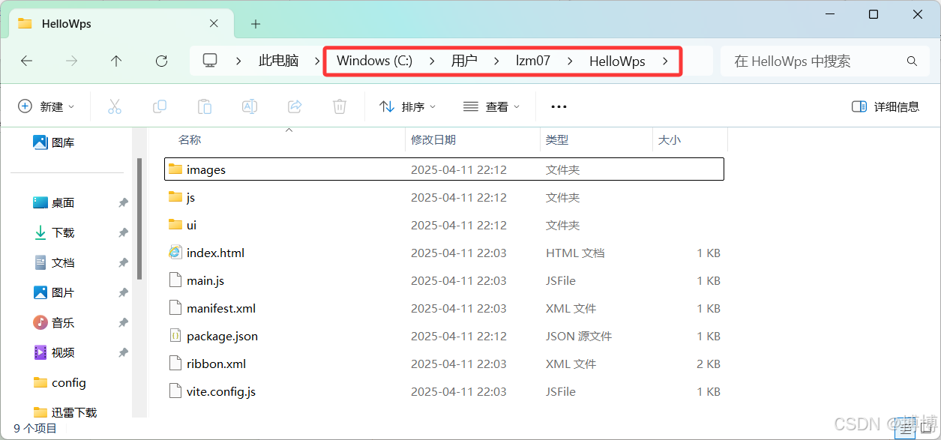
Task: Click the navigation pane scrollbar
Action: [x=139, y=220]
